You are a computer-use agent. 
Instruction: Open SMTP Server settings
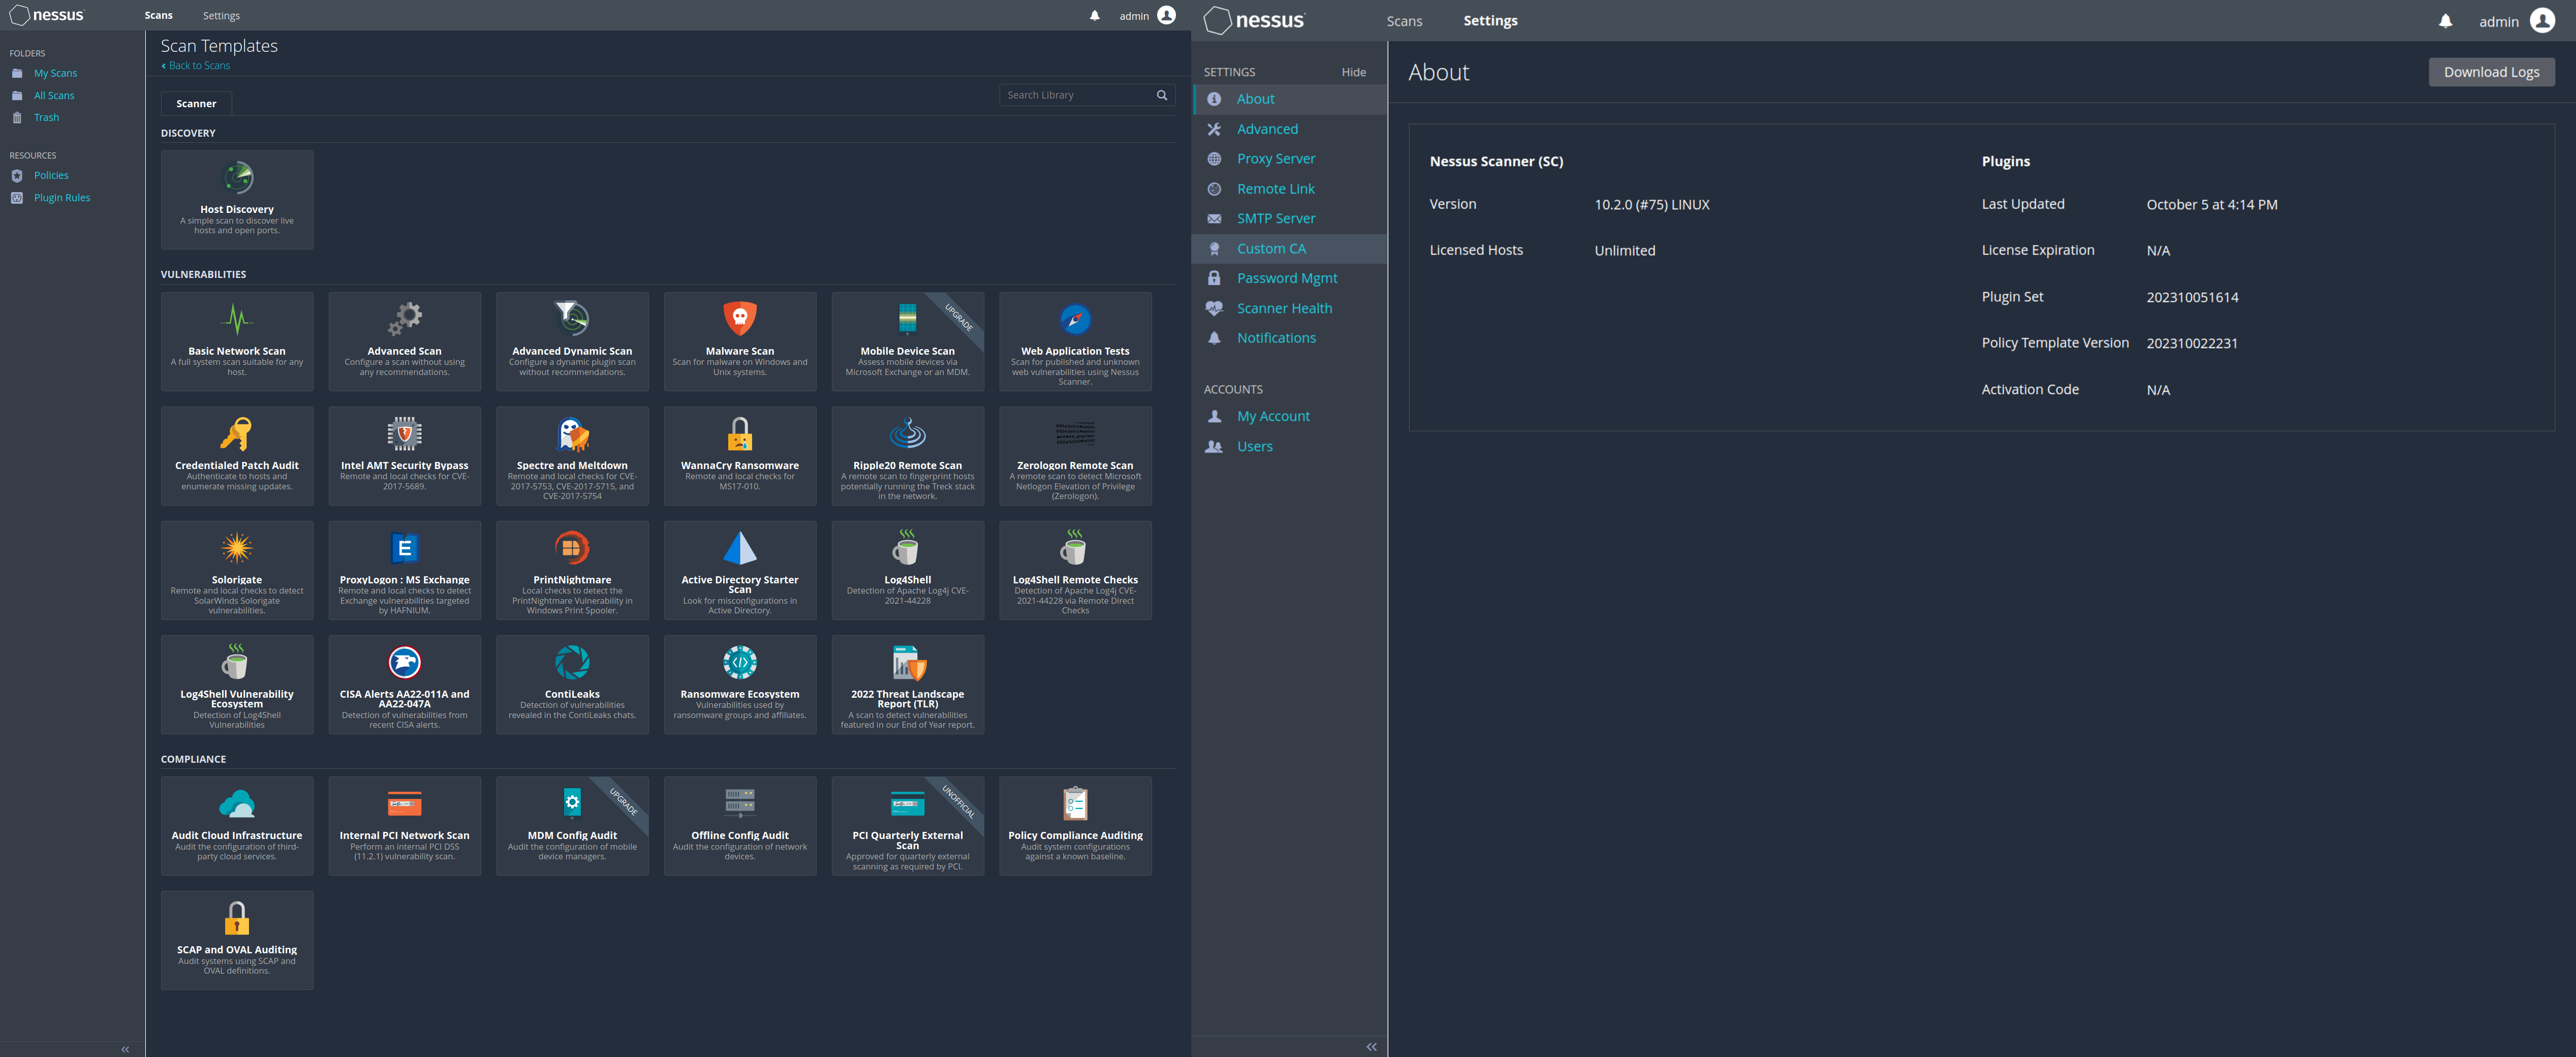pyautogui.click(x=1289, y=218)
